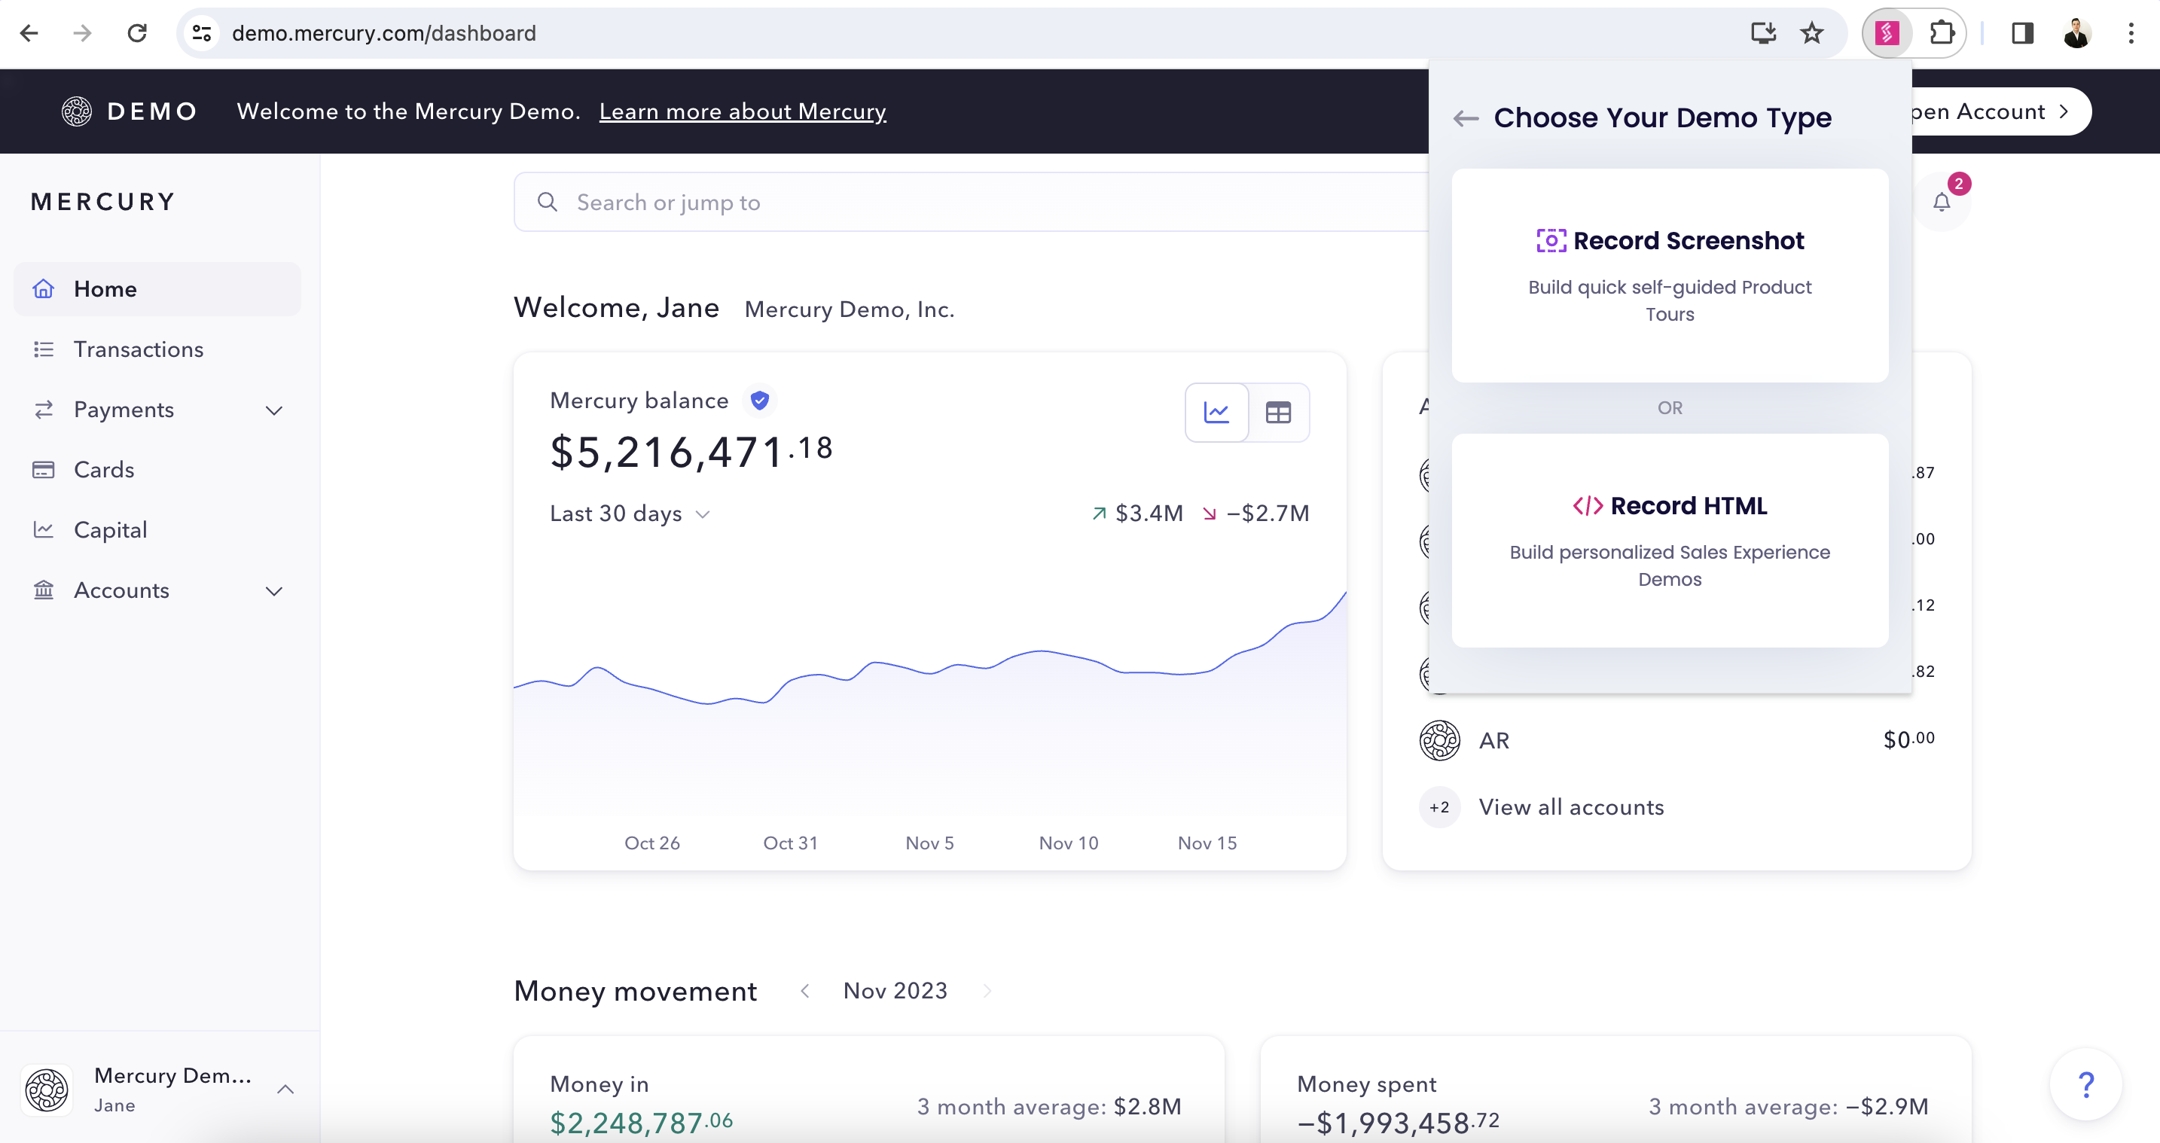
Task: Bookmark this page with the star icon
Action: point(1812,34)
